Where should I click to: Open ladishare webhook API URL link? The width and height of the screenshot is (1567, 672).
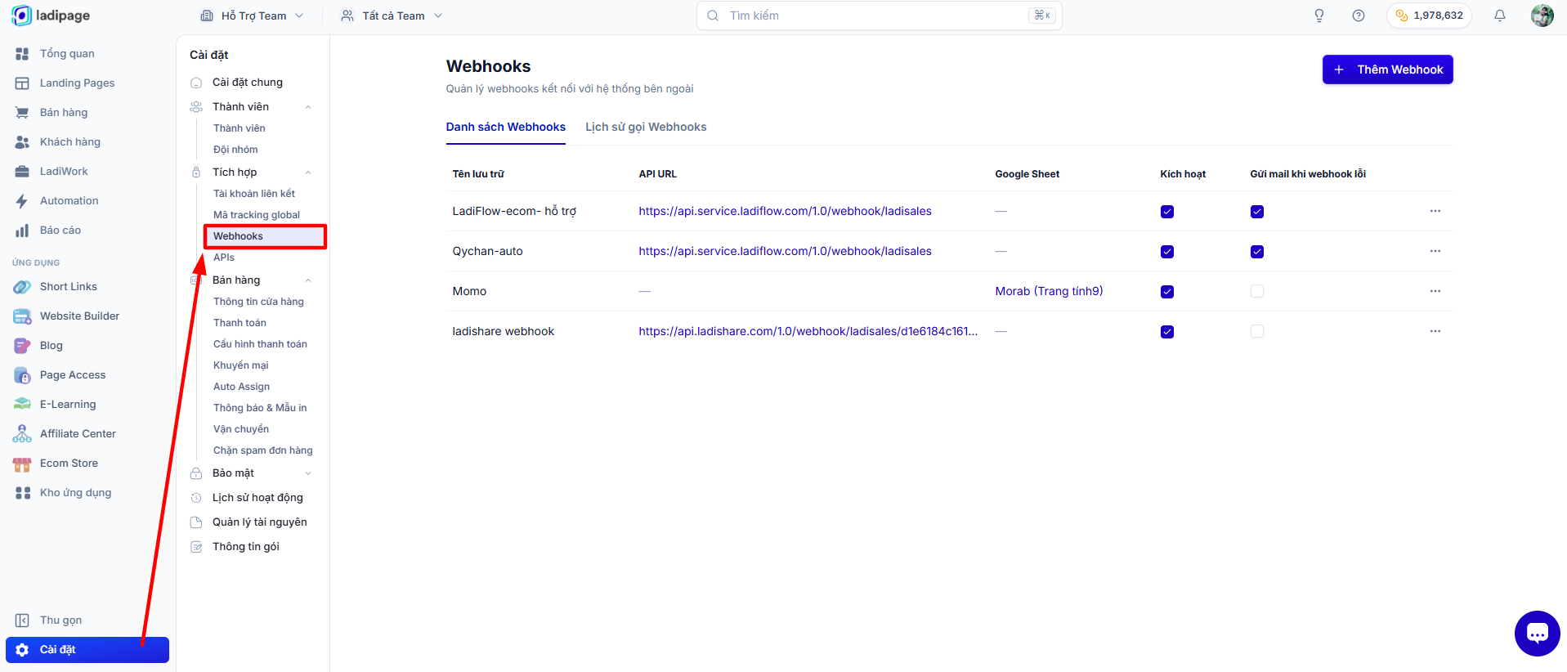click(808, 331)
